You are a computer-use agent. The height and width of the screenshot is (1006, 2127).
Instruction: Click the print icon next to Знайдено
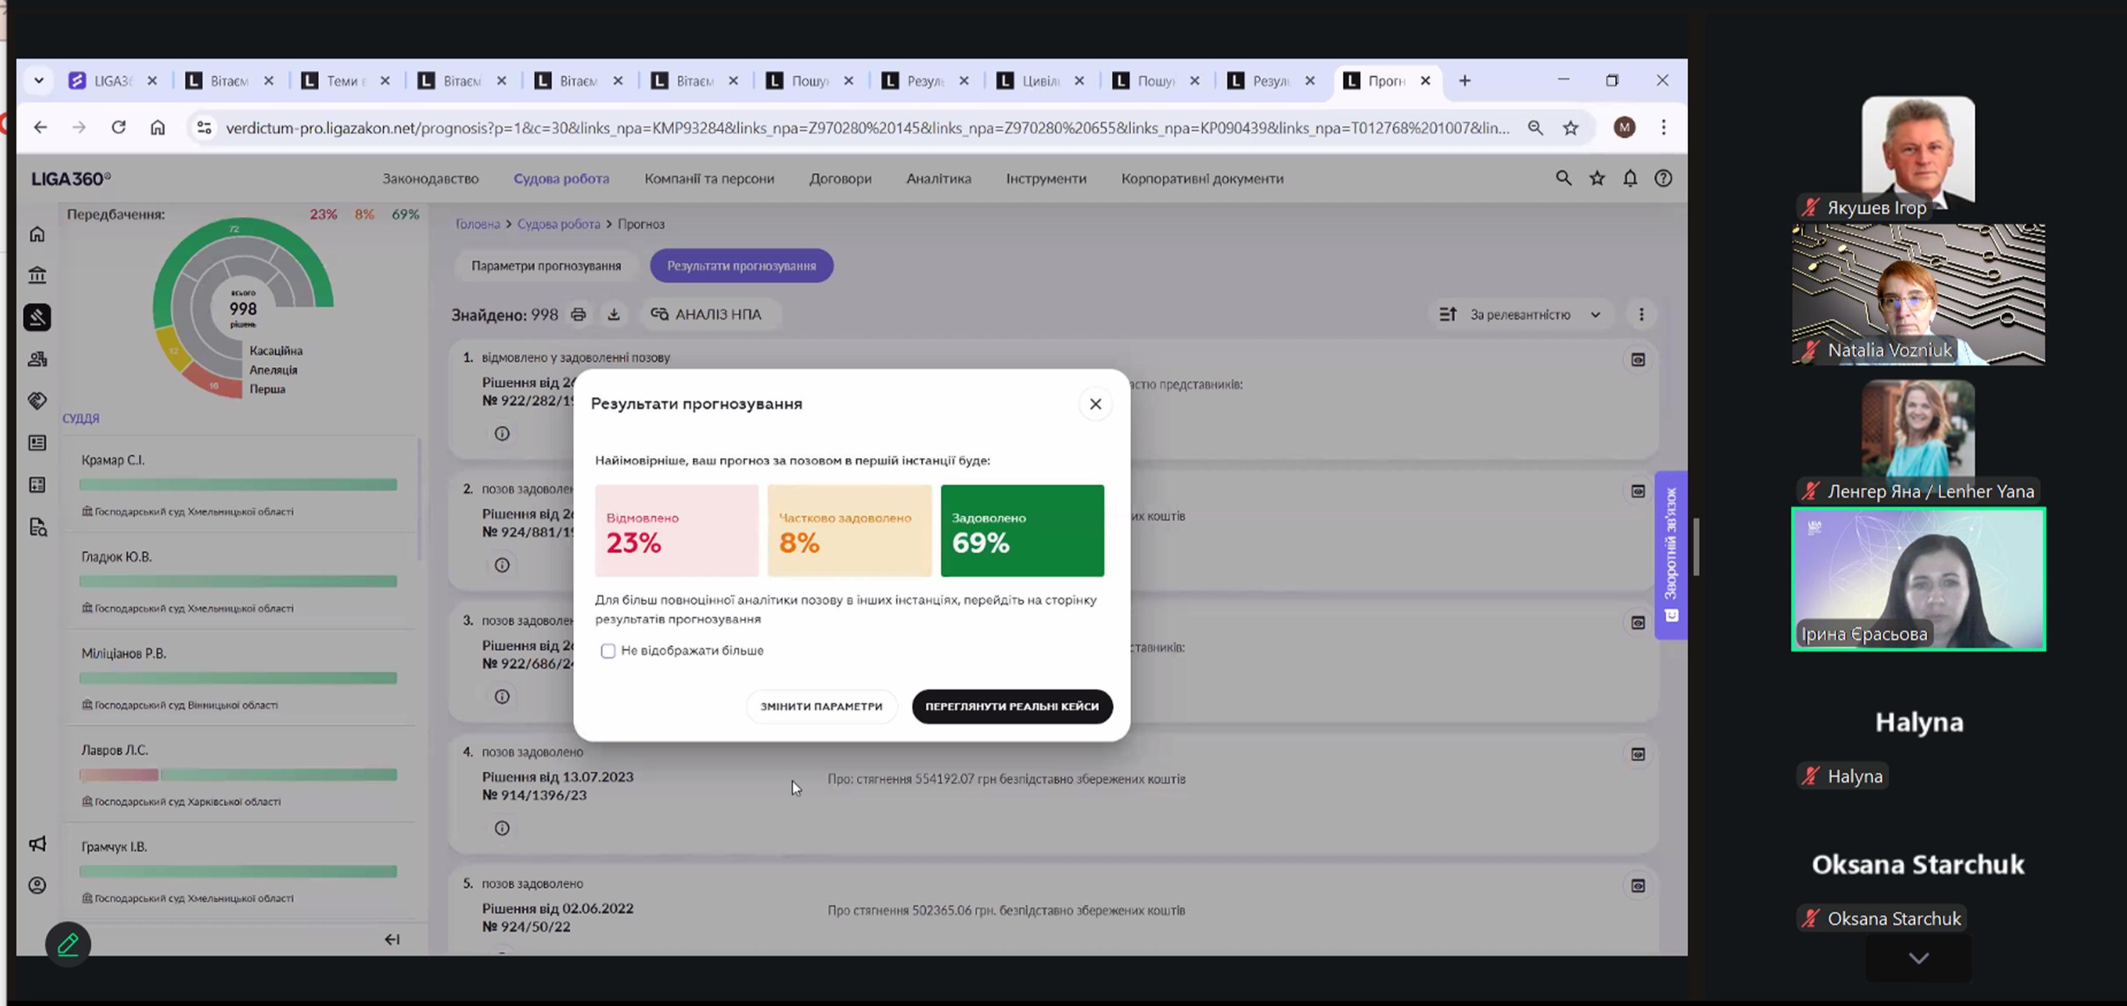pos(578,315)
